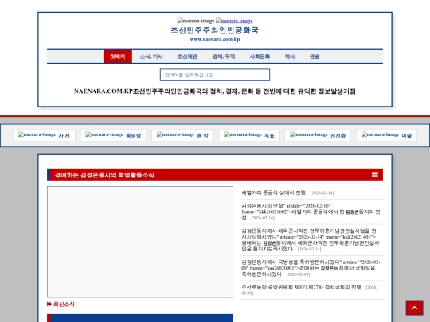The image size is (430, 322).
Task: Open the 우표 stamps media button
Action: (249, 135)
